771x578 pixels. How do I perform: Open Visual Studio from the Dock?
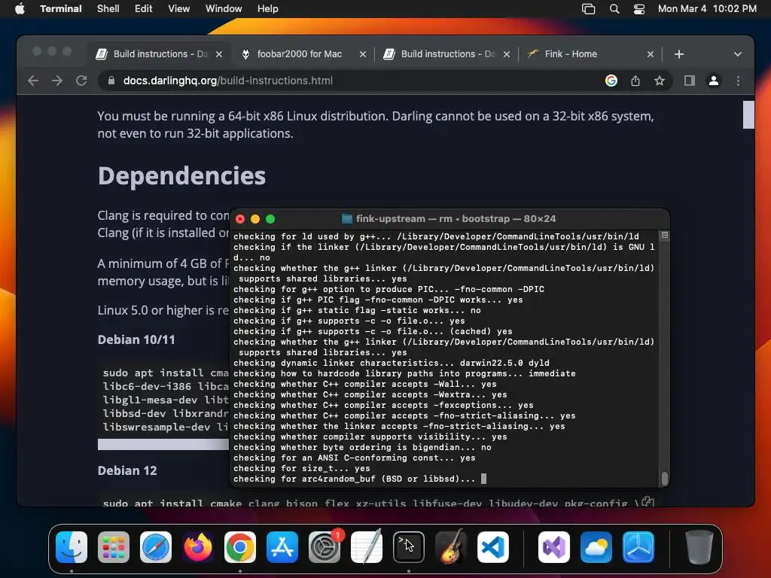click(554, 547)
